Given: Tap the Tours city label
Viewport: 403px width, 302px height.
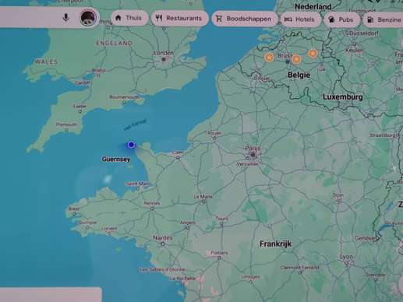Looking at the screenshot, I should pyautogui.click(x=221, y=219).
